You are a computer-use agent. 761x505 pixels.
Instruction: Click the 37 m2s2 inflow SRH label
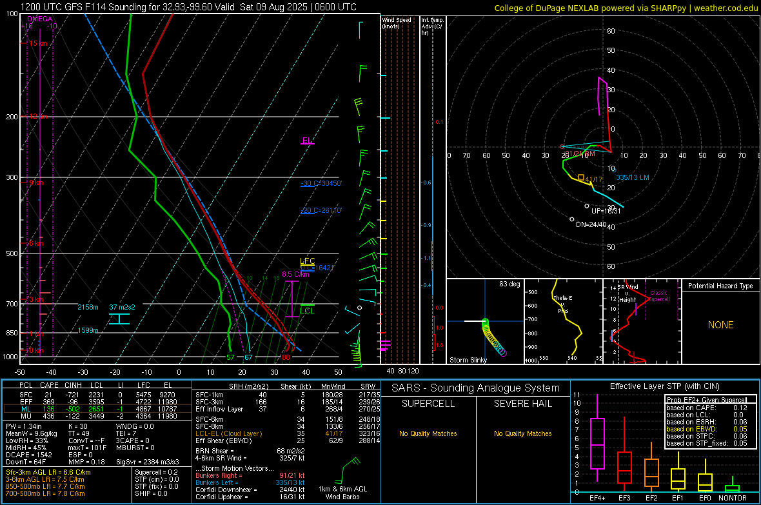(x=123, y=308)
